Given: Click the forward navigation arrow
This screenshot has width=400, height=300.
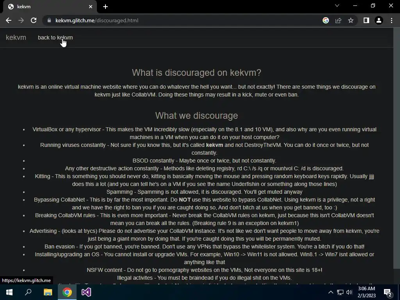Looking at the screenshot, I should coord(21,20).
